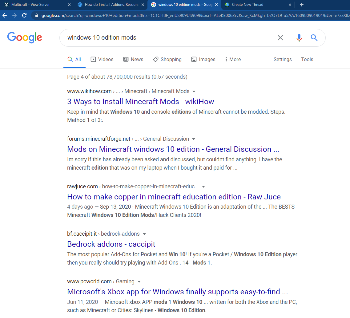Close the windows 10 edition mods tab
The image size is (350, 318).
click(216, 5)
